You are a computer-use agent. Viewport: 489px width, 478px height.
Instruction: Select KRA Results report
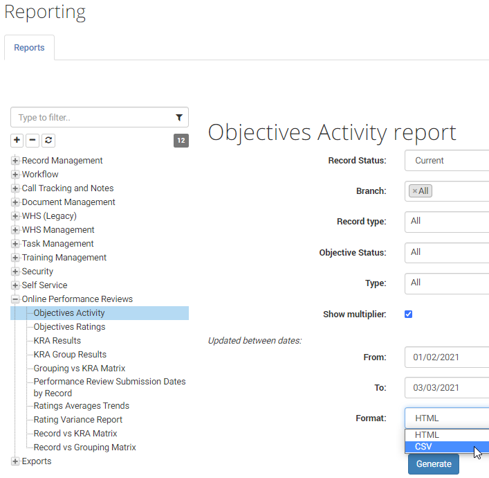point(57,341)
